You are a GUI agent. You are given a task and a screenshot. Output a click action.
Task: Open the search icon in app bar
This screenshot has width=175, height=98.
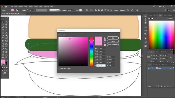154,7
